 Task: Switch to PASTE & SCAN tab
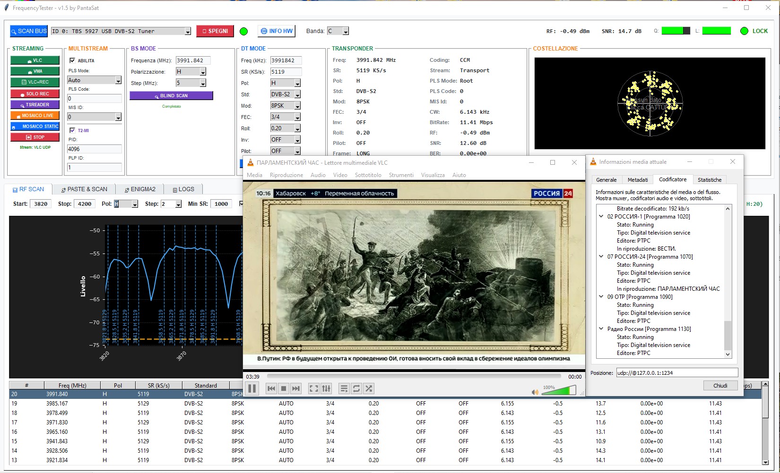84,189
